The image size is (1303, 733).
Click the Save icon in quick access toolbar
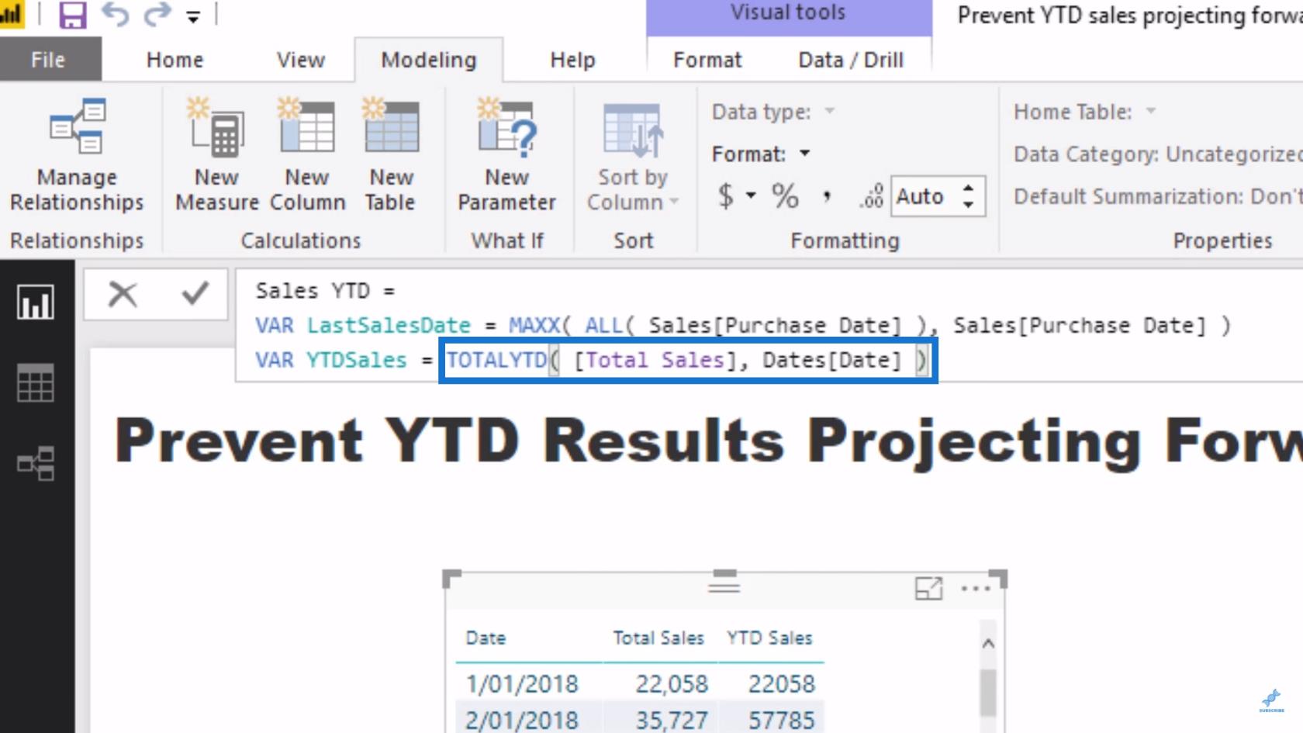click(x=72, y=14)
